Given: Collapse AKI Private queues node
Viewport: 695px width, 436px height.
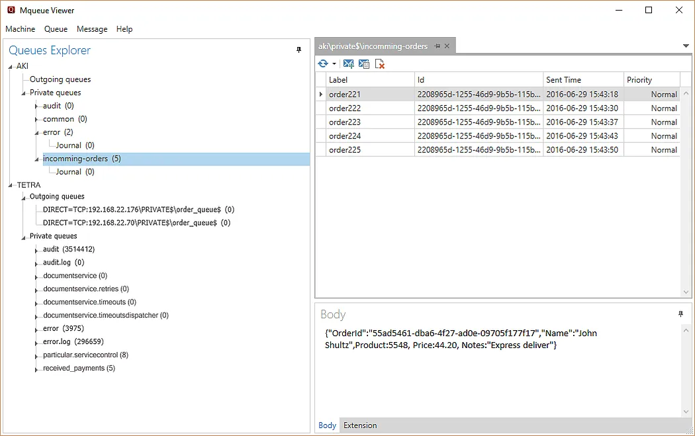Looking at the screenshot, I should point(23,93).
